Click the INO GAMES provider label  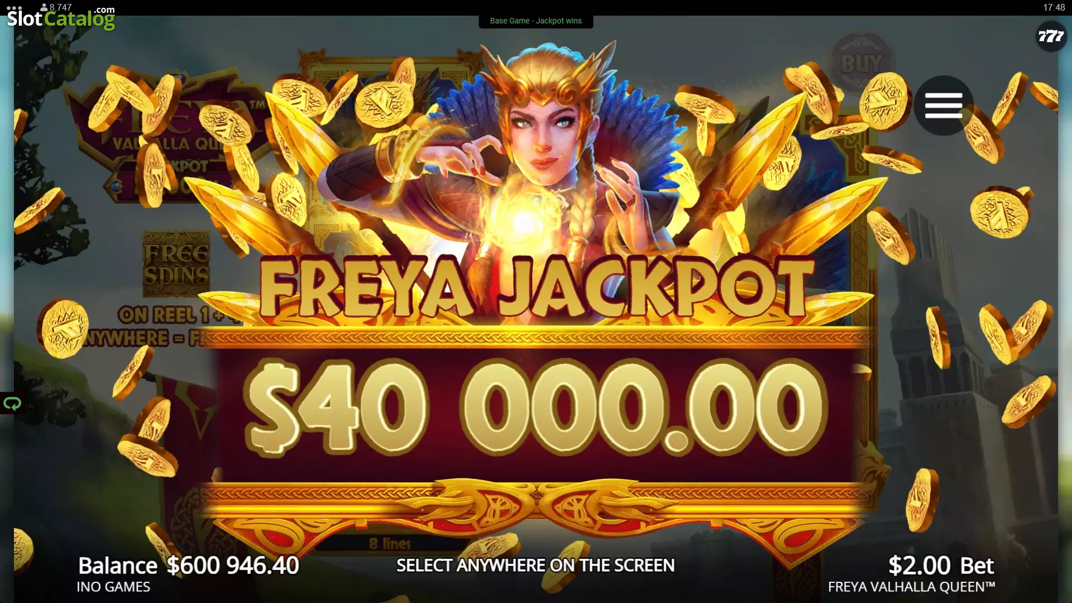pos(113,587)
